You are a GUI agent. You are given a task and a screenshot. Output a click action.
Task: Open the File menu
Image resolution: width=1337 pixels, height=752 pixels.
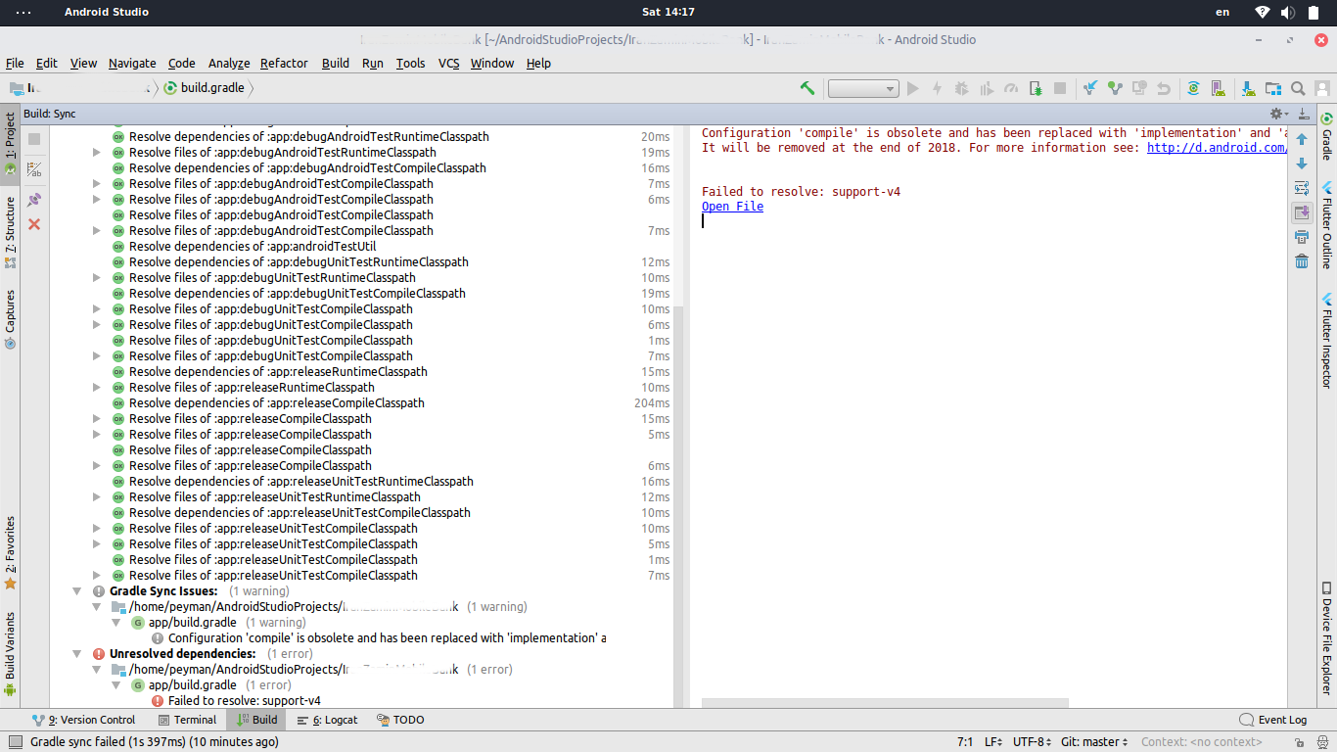pos(15,63)
